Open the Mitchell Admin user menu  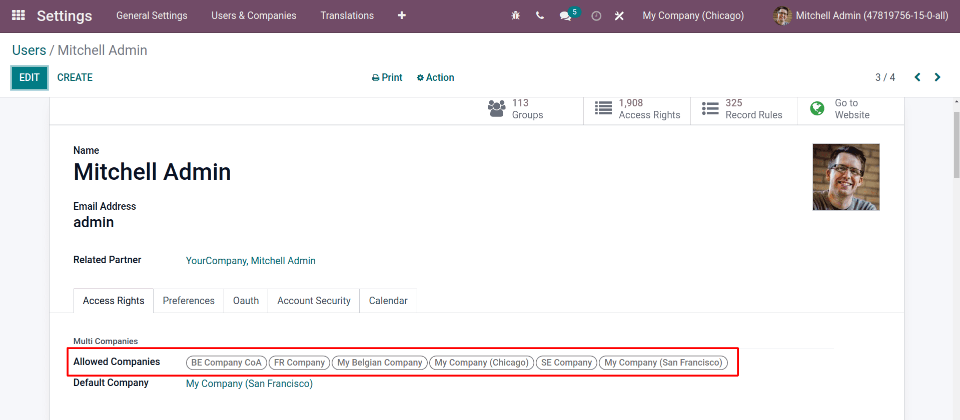click(x=860, y=15)
